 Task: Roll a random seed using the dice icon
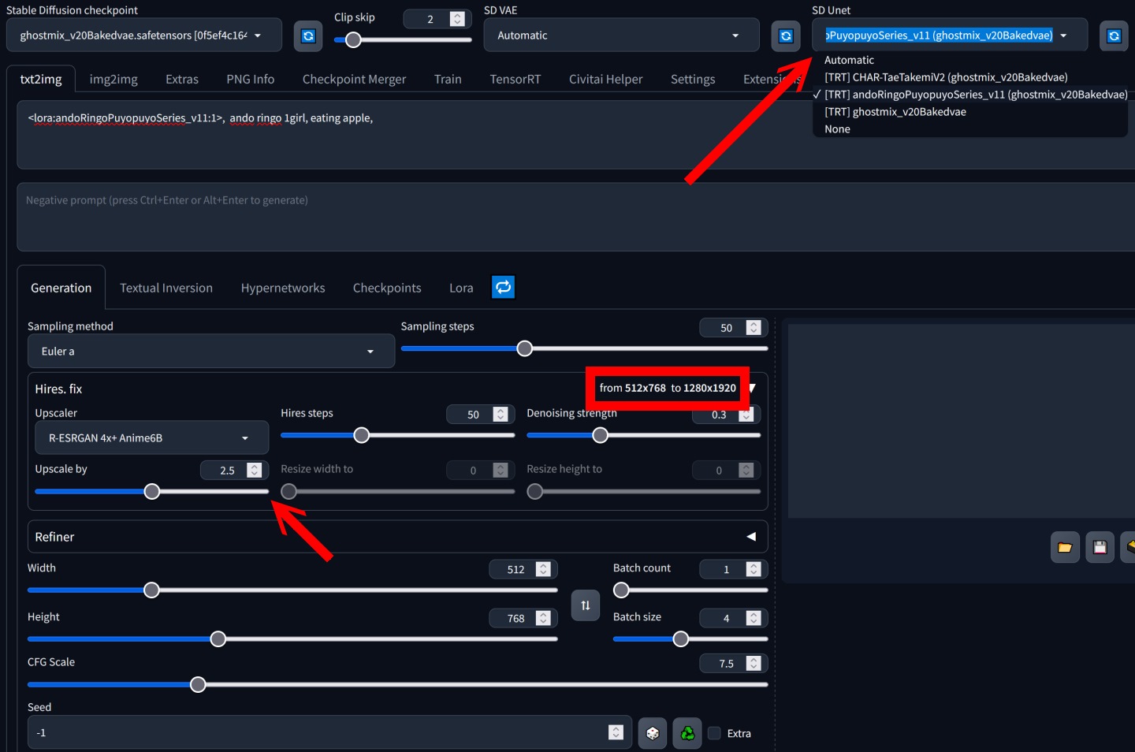pyautogui.click(x=652, y=732)
